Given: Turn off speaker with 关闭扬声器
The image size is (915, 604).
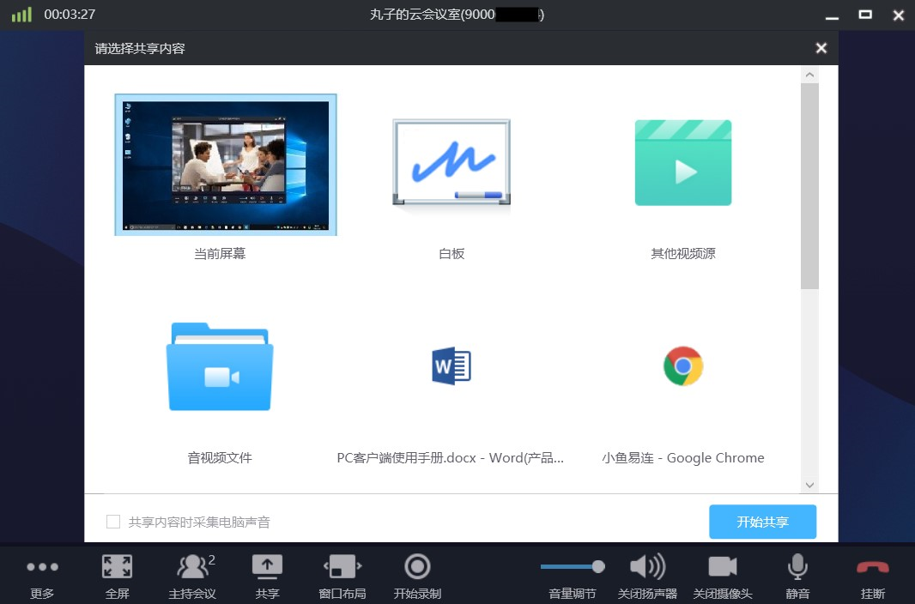Looking at the screenshot, I should (648, 576).
